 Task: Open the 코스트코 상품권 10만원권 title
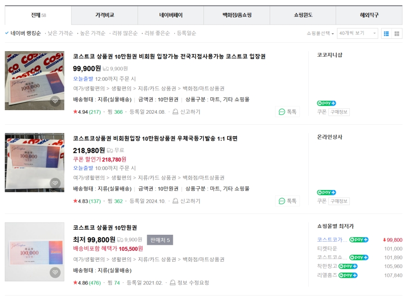(105, 227)
